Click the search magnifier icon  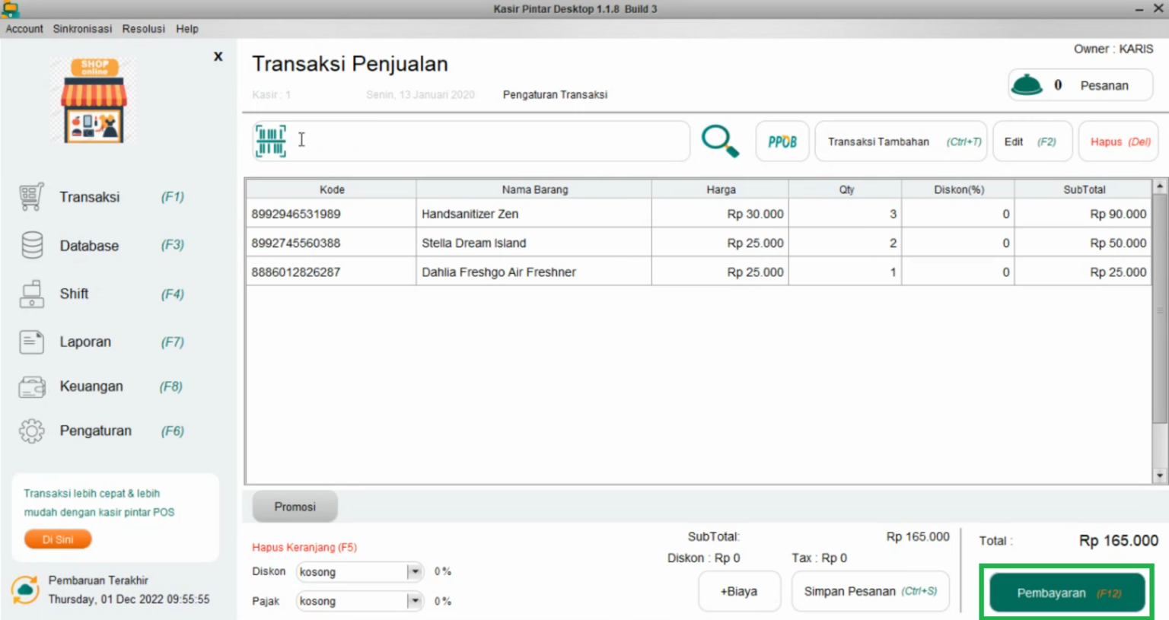720,140
